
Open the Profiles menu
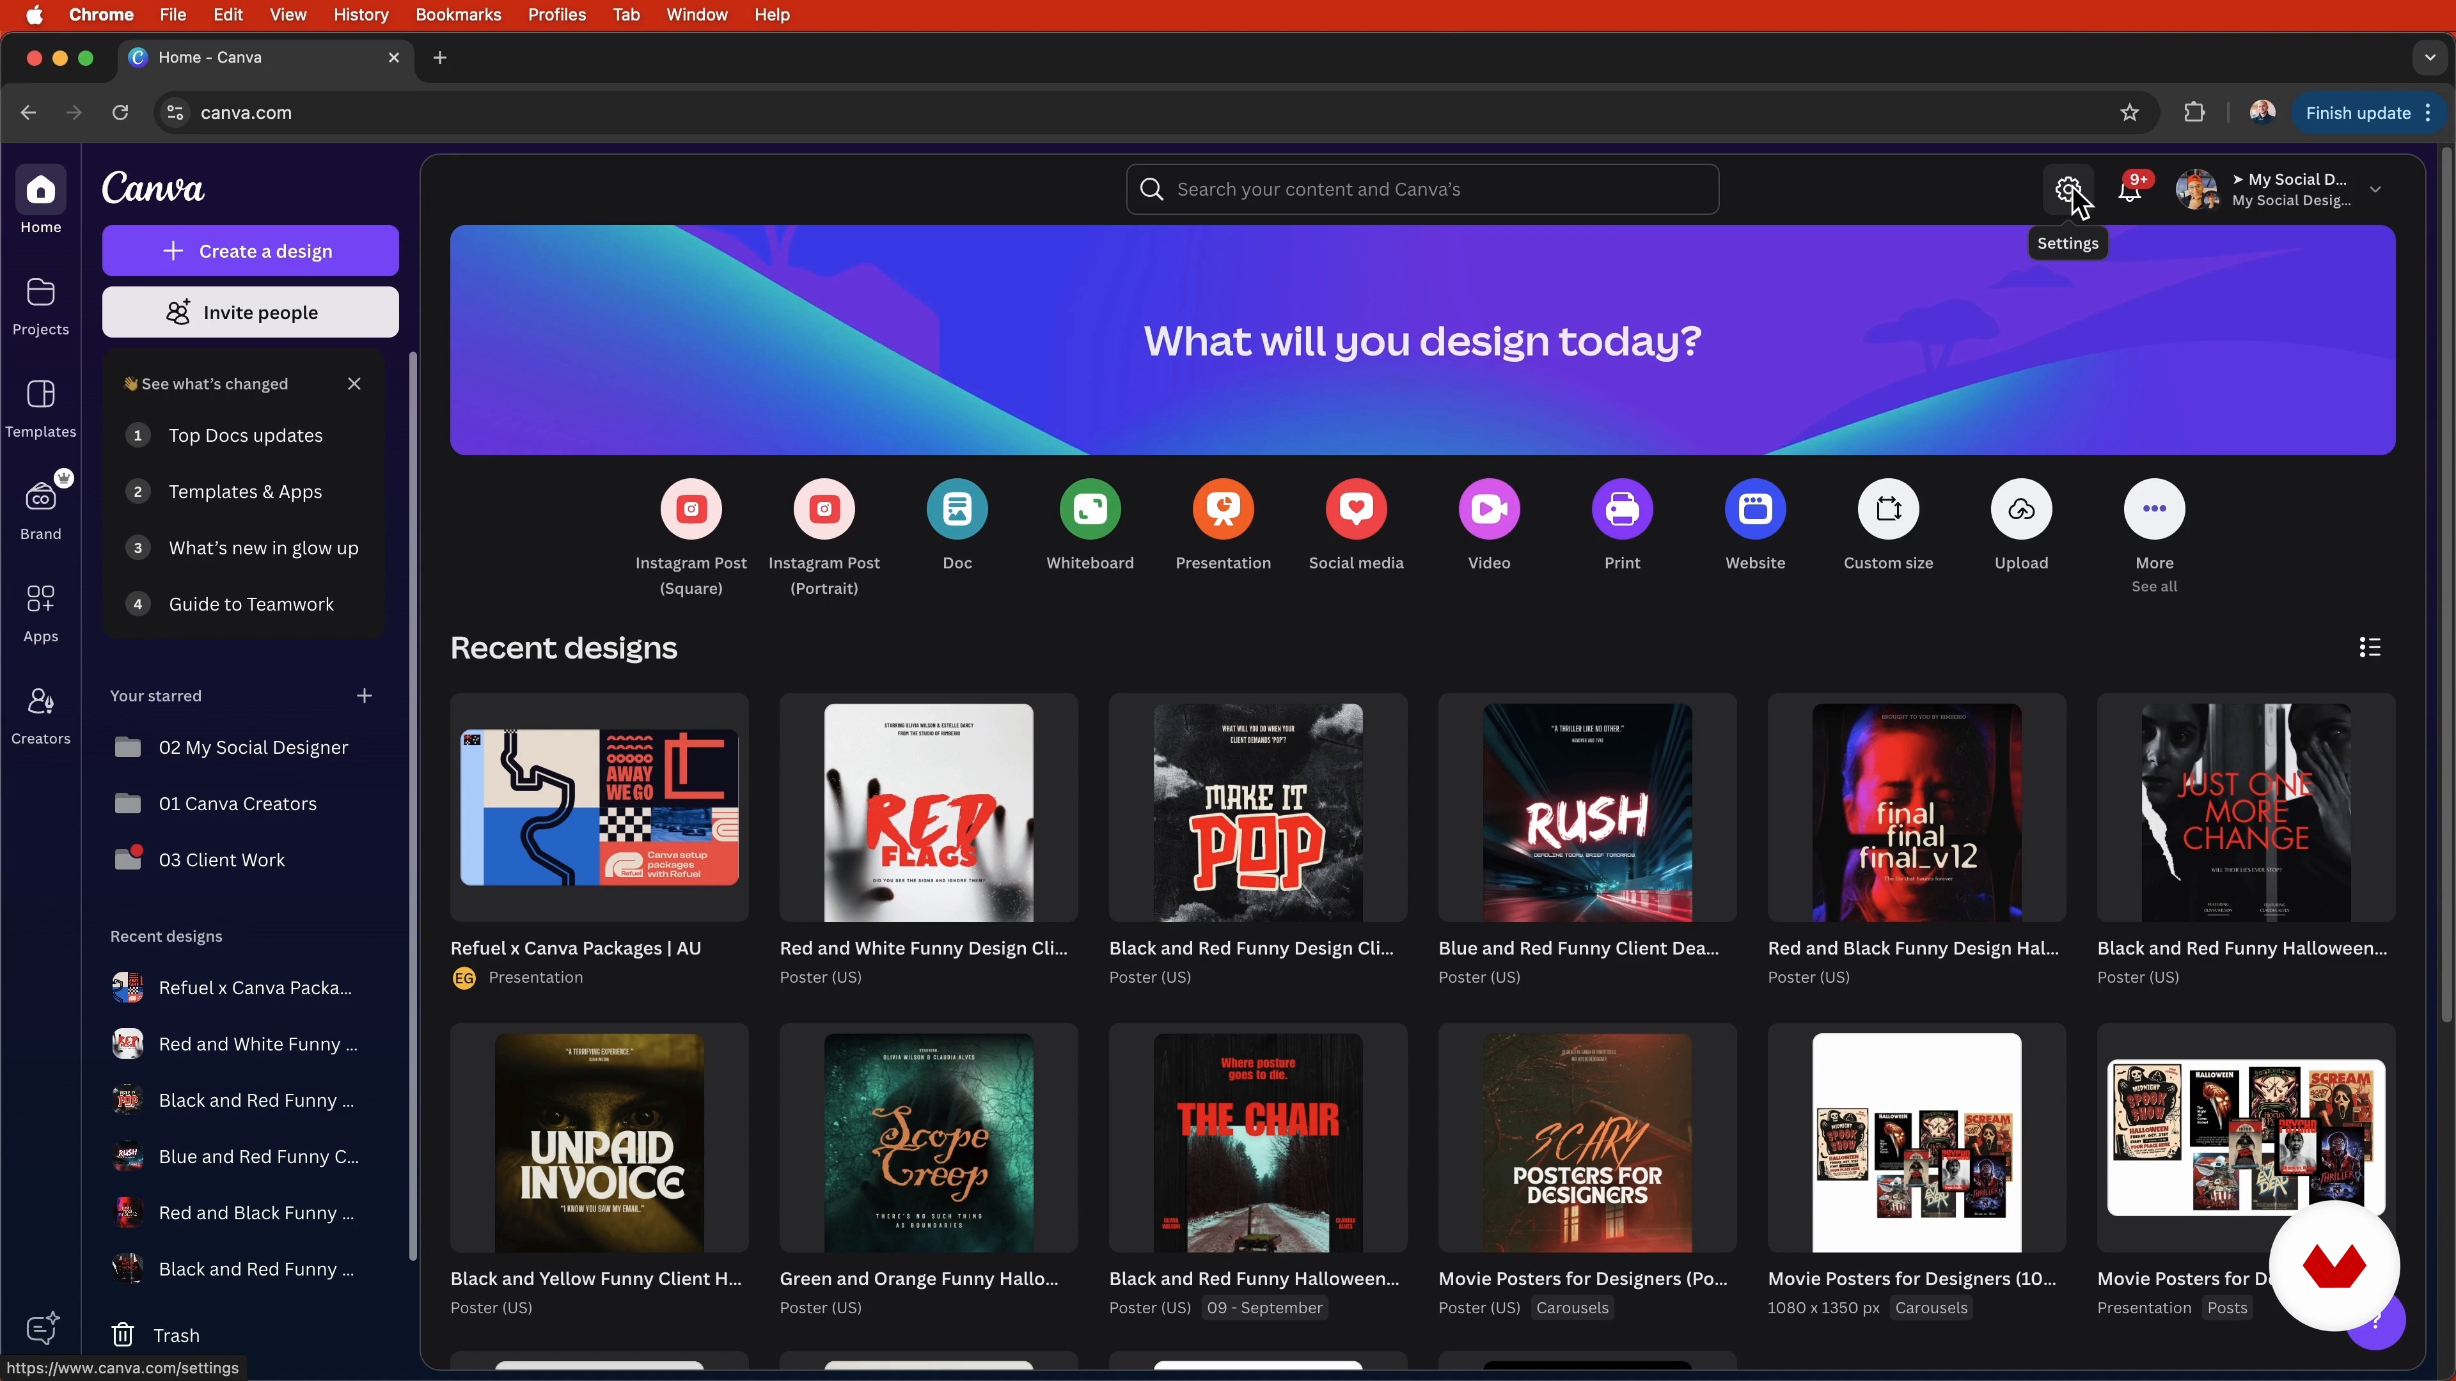point(557,14)
